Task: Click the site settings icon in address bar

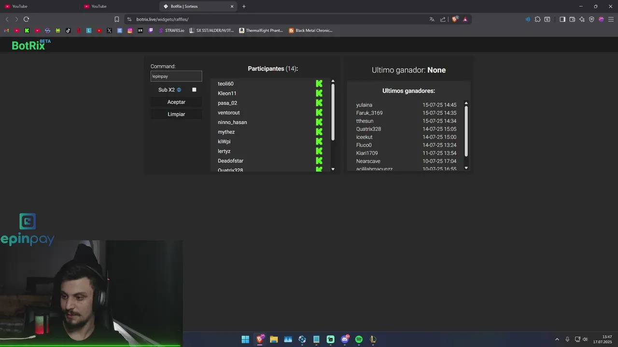Action: 129,19
